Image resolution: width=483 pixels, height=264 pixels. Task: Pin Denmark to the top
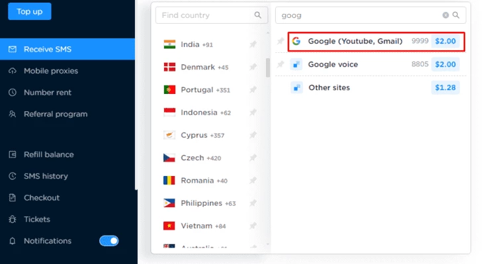253,67
